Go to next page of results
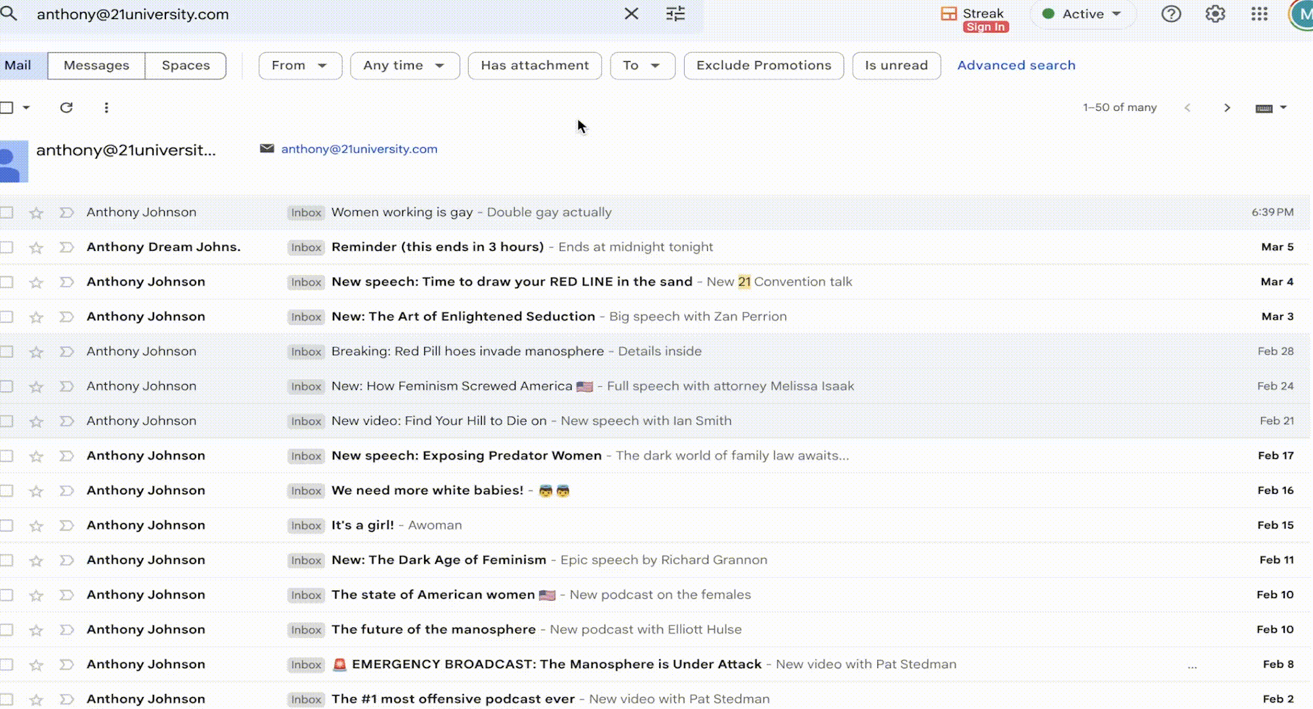 pos(1226,108)
